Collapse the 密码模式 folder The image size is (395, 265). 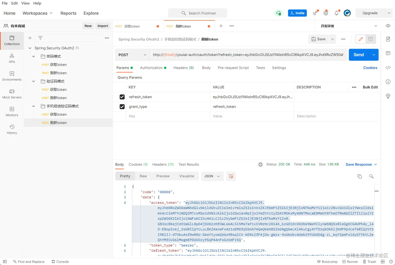point(33,56)
